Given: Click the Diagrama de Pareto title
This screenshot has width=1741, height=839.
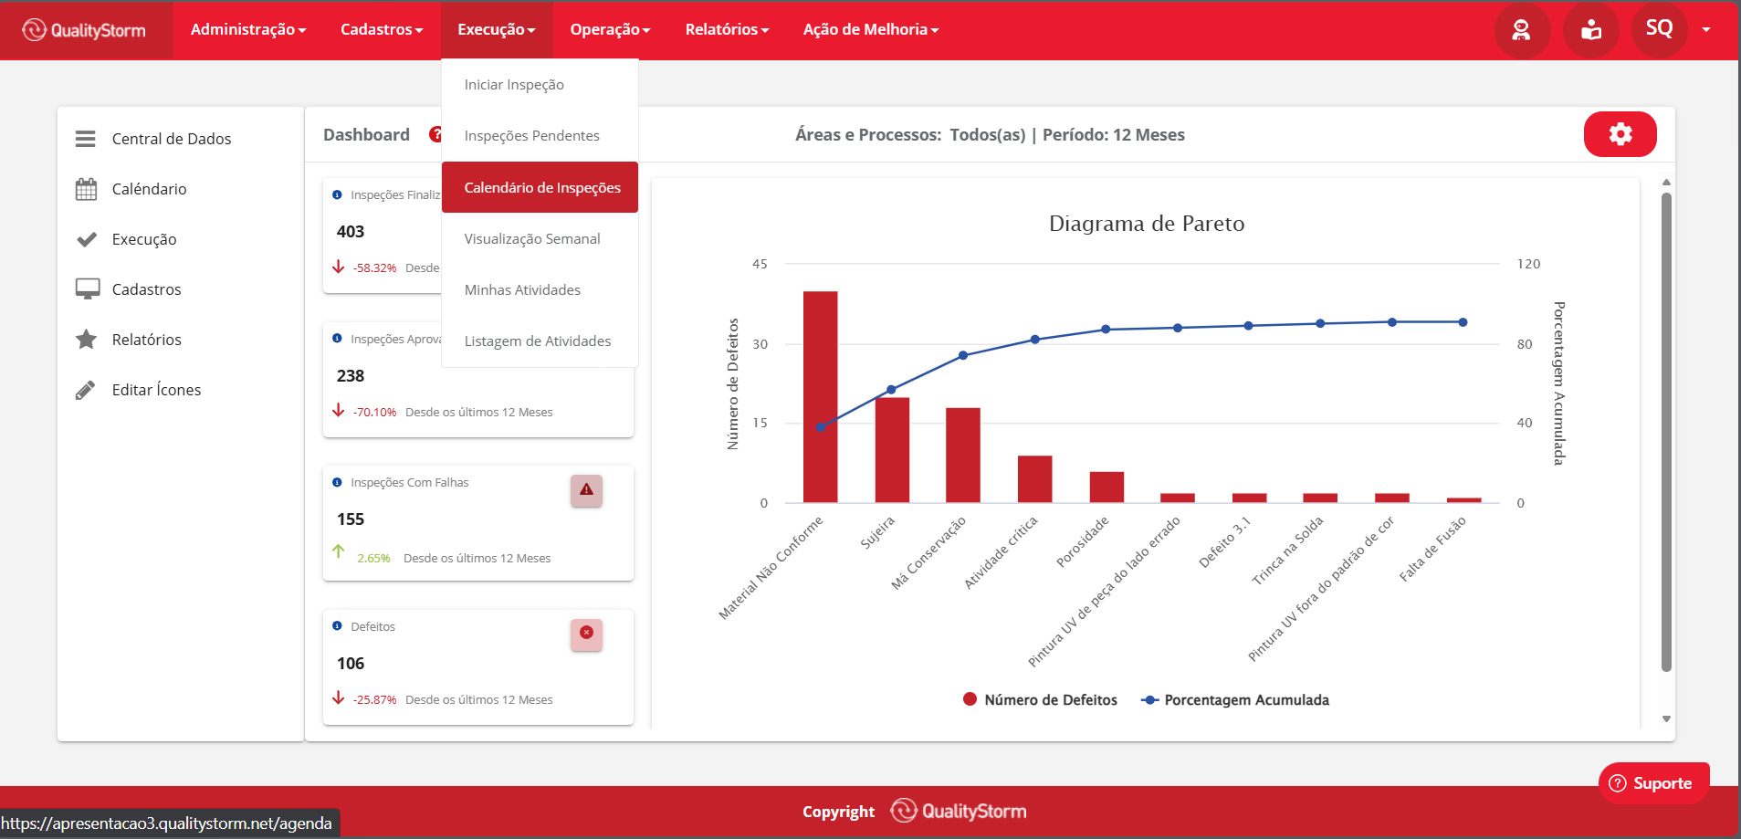Looking at the screenshot, I should (x=1147, y=224).
